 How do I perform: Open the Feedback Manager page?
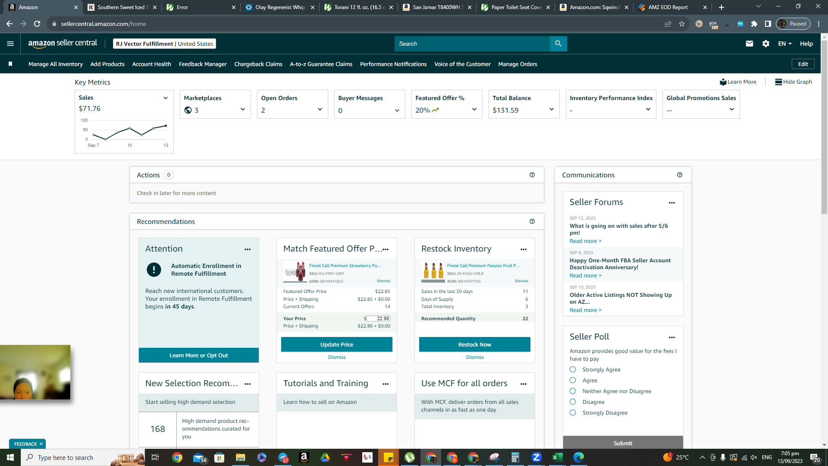(x=203, y=64)
